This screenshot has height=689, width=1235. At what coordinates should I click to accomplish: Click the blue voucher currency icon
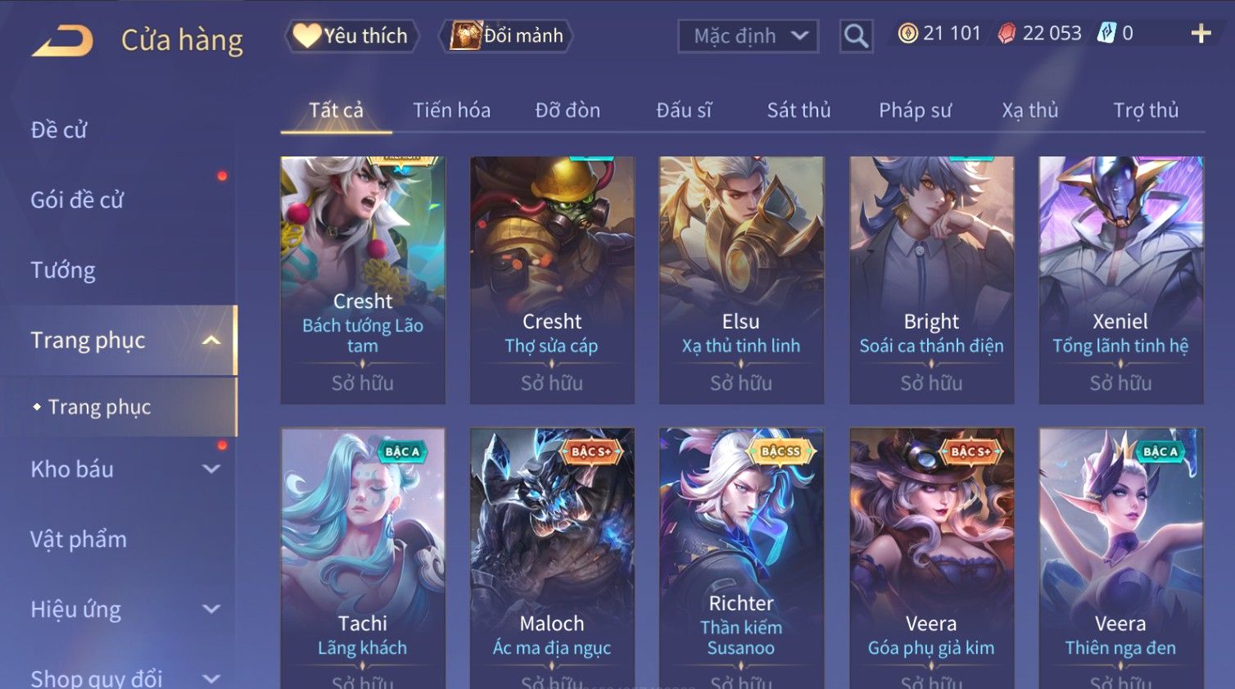coord(1106,34)
